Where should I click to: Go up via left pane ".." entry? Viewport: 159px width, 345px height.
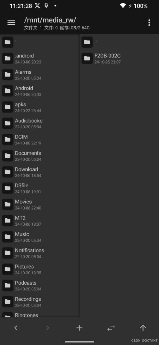[x=39, y=42]
